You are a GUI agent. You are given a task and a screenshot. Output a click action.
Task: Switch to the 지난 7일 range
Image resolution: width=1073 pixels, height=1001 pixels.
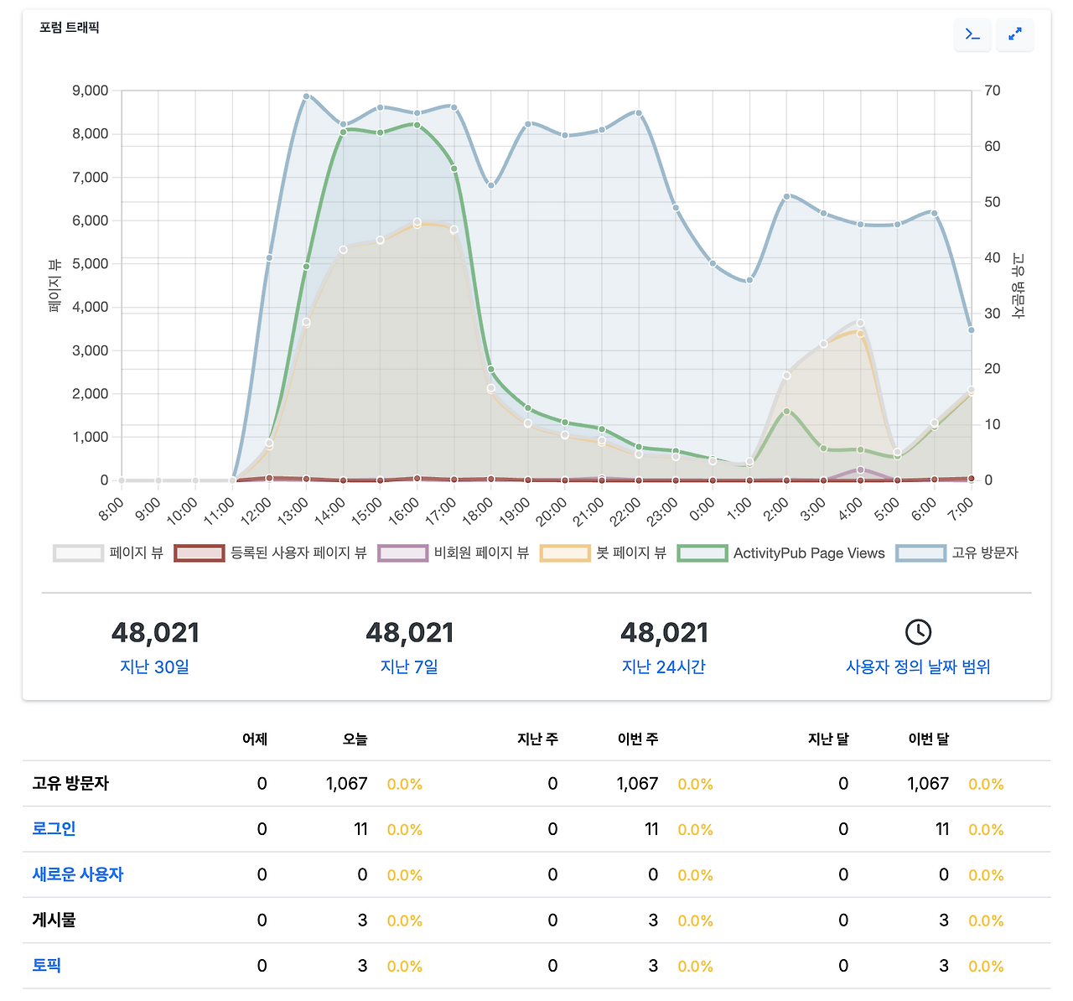(409, 666)
